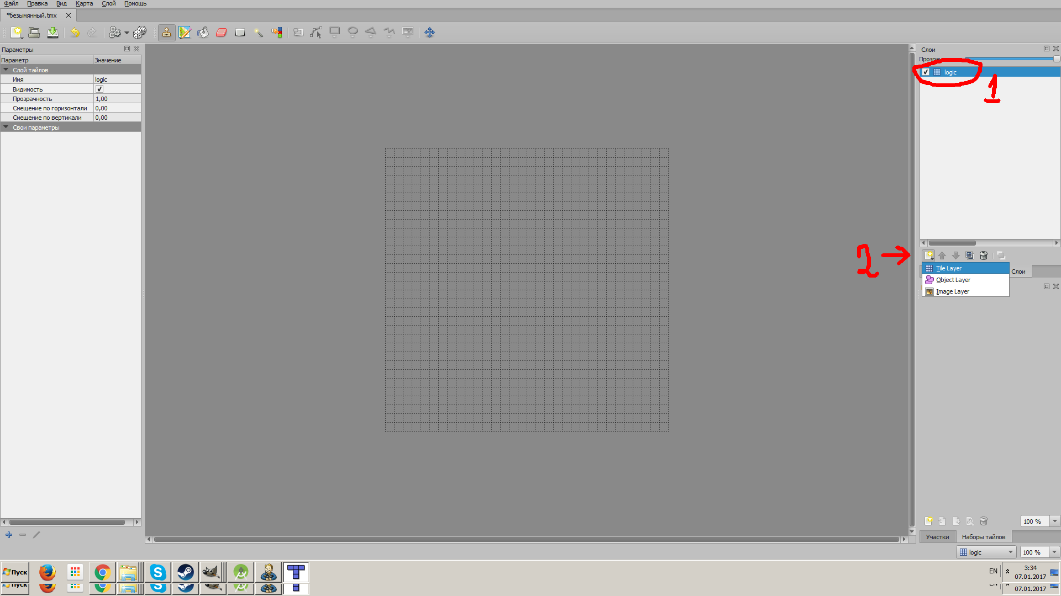Viewport: 1061px width, 596px height.
Task: Switch to Наборы тайлов tab
Action: click(x=983, y=537)
